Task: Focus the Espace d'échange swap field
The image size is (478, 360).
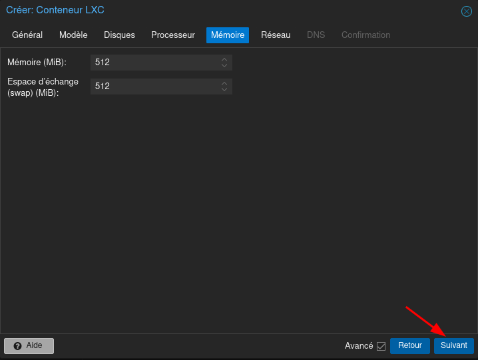Action: [154, 87]
